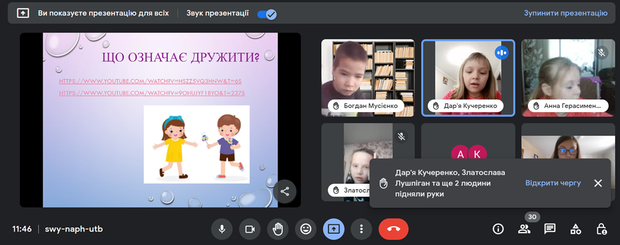Mute the microphone in the call bar

(222, 229)
